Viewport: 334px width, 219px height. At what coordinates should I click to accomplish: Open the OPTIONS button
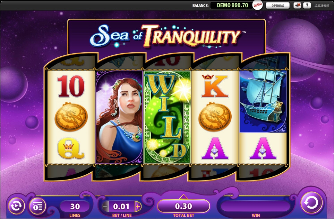coord(277,6)
